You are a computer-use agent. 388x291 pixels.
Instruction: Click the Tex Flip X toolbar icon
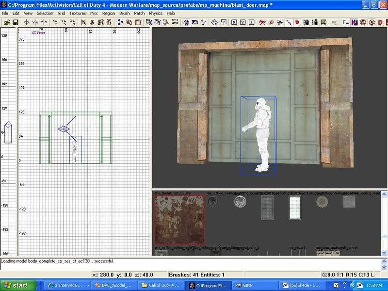tap(149, 22)
